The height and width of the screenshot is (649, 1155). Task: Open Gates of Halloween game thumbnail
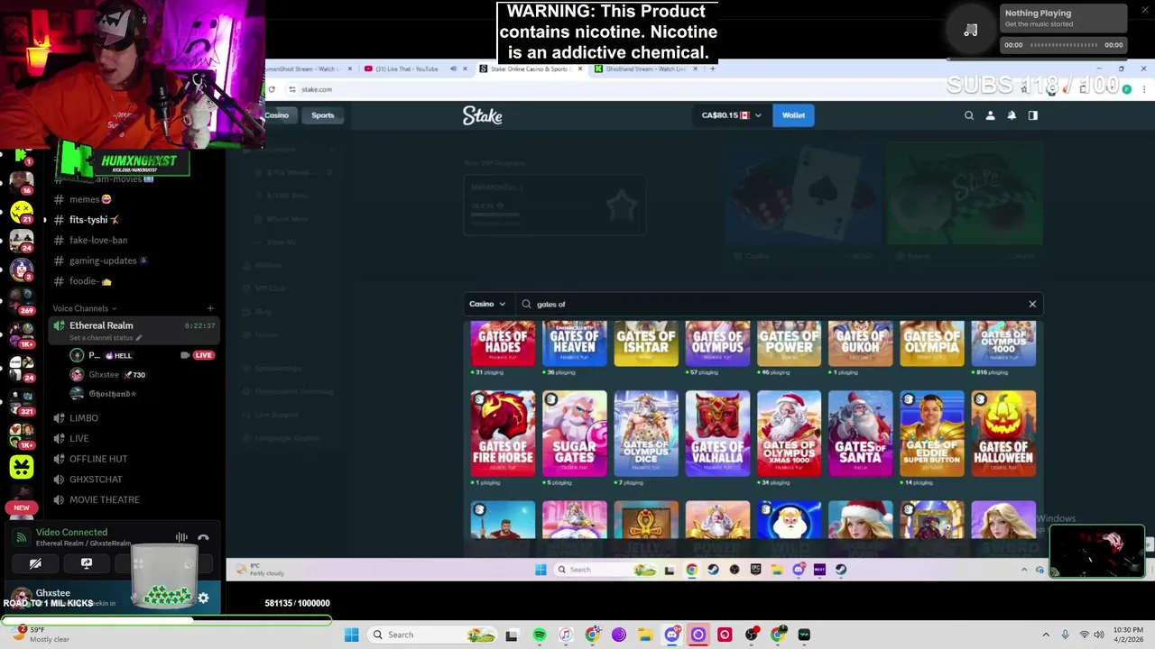[x=1003, y=434]
